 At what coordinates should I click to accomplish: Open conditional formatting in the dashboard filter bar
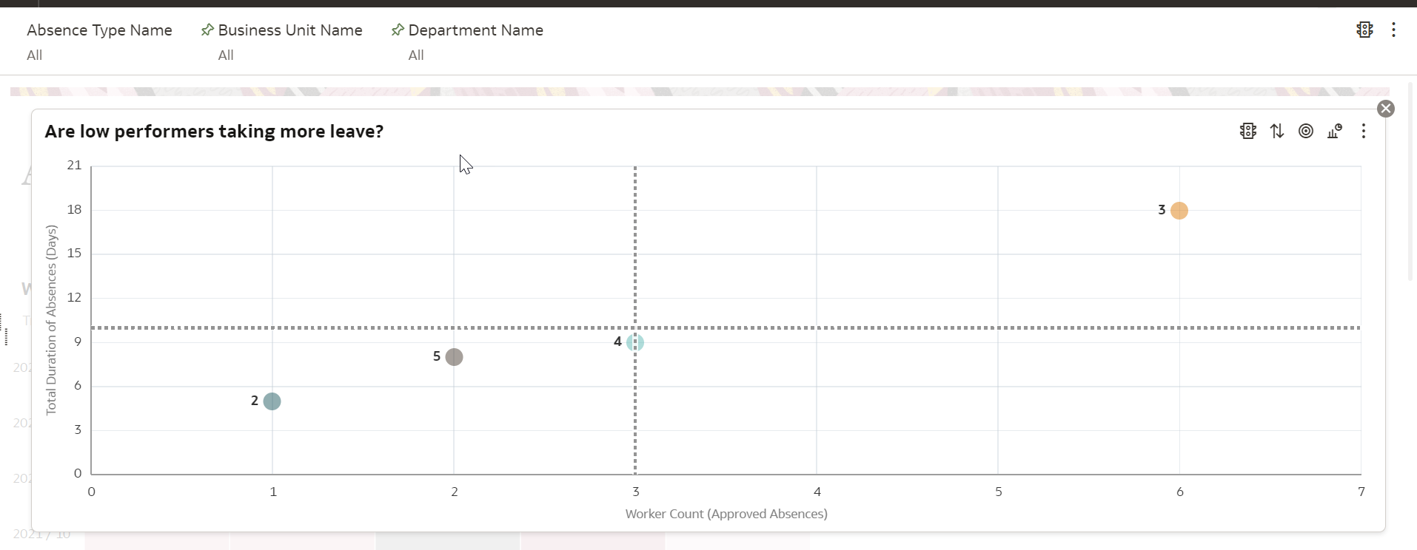click(1364, 30)
